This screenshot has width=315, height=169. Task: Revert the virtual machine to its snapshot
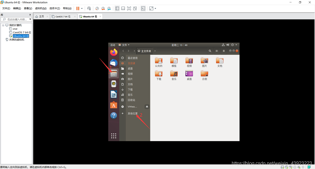click(x=103, y=9)
